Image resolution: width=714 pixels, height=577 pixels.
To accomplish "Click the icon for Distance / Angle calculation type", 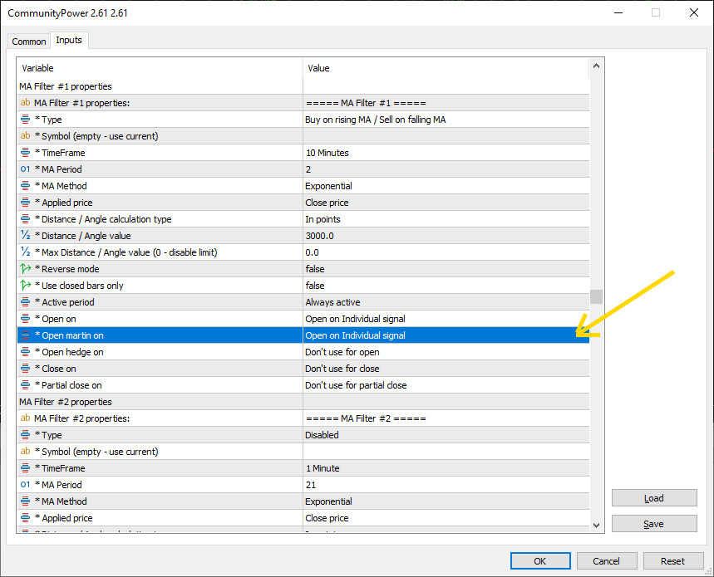I will (26, 219).
